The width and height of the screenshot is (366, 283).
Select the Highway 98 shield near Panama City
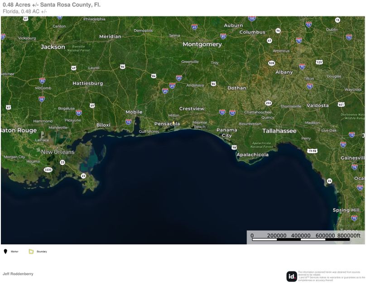click(x=234, y=147)
